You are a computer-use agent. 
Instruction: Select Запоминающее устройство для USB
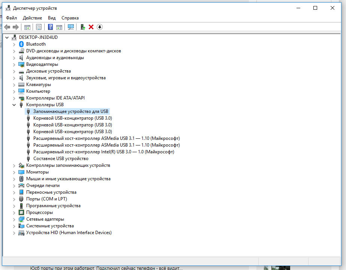coord(71,111)
